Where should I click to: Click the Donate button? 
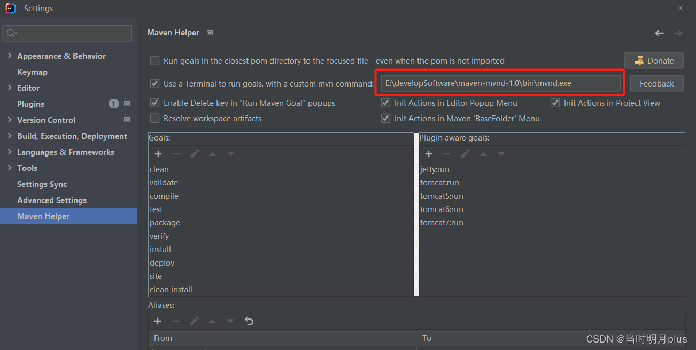(654, 61)
